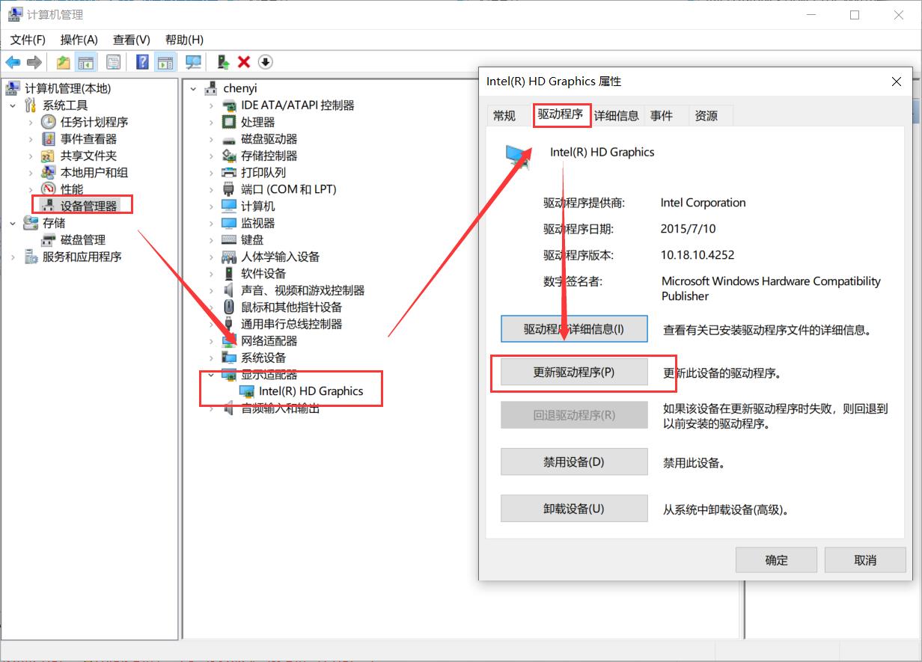922x662 pixels.
Task: Click the Scan for hardware changes icon
Action: click(193, 62)
